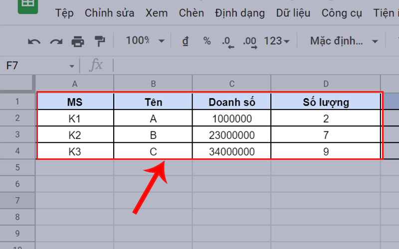Click increase decimal places icon
This screenshot has width=399, height=249.
point(249,42)
